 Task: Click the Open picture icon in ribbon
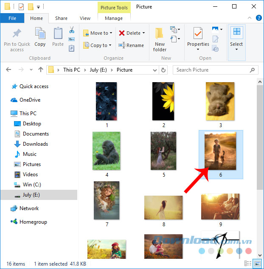click(215, 29)
